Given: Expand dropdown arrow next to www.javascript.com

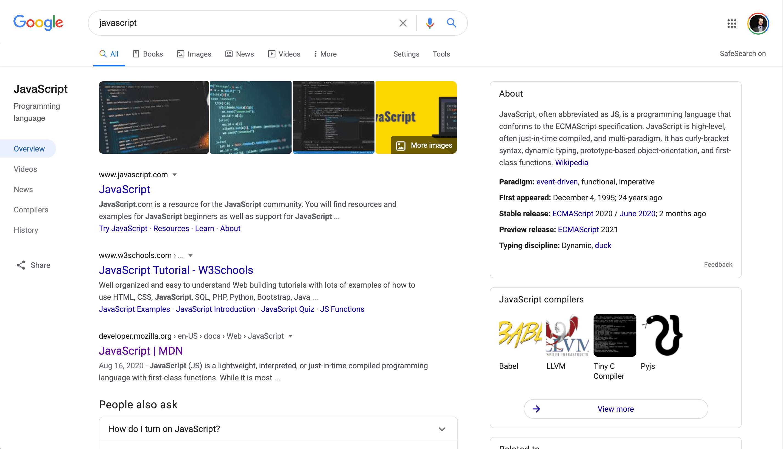Looking at the screenshot, I should (x=175, y=175).
